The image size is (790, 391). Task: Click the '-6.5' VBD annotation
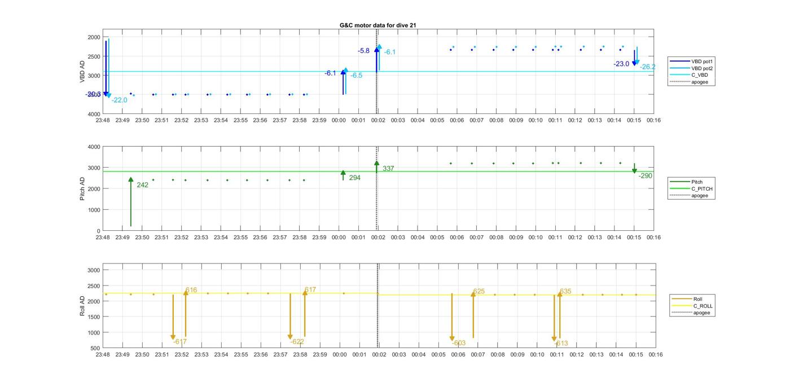tap(357, 76)
